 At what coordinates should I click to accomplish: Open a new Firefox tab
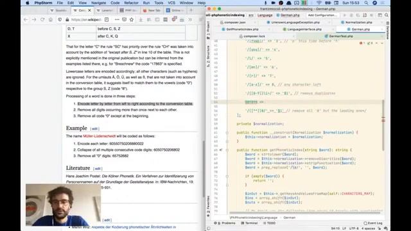[191, 10]
